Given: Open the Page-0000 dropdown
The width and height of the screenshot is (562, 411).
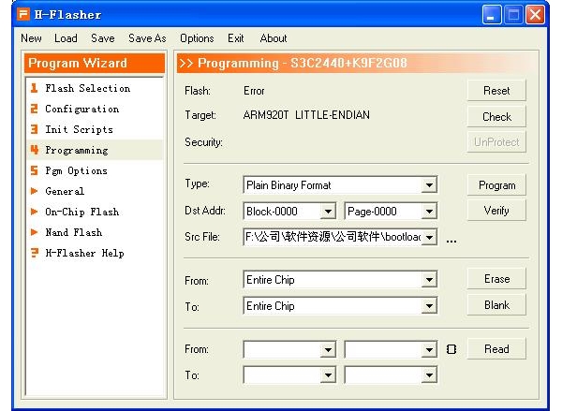Looking at the screenshot, I should (428, 212).
